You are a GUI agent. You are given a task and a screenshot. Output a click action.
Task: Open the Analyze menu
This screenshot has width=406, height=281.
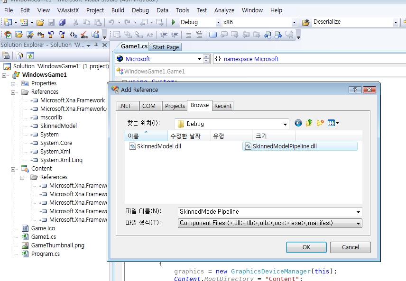point(224,10)
